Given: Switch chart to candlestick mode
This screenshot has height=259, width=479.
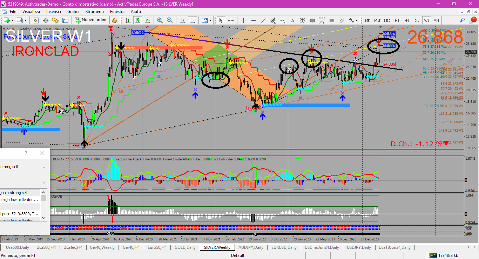Looking at the screenshot, I should click(x=138, y=20).
